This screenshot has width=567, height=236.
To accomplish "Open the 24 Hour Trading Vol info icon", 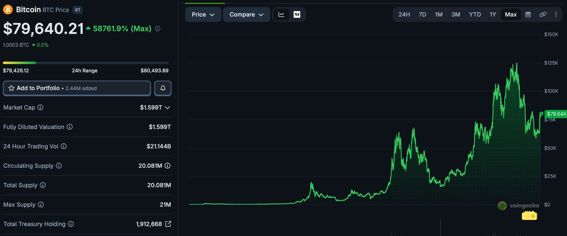I will pyautogui.click(x=64, y=146).
